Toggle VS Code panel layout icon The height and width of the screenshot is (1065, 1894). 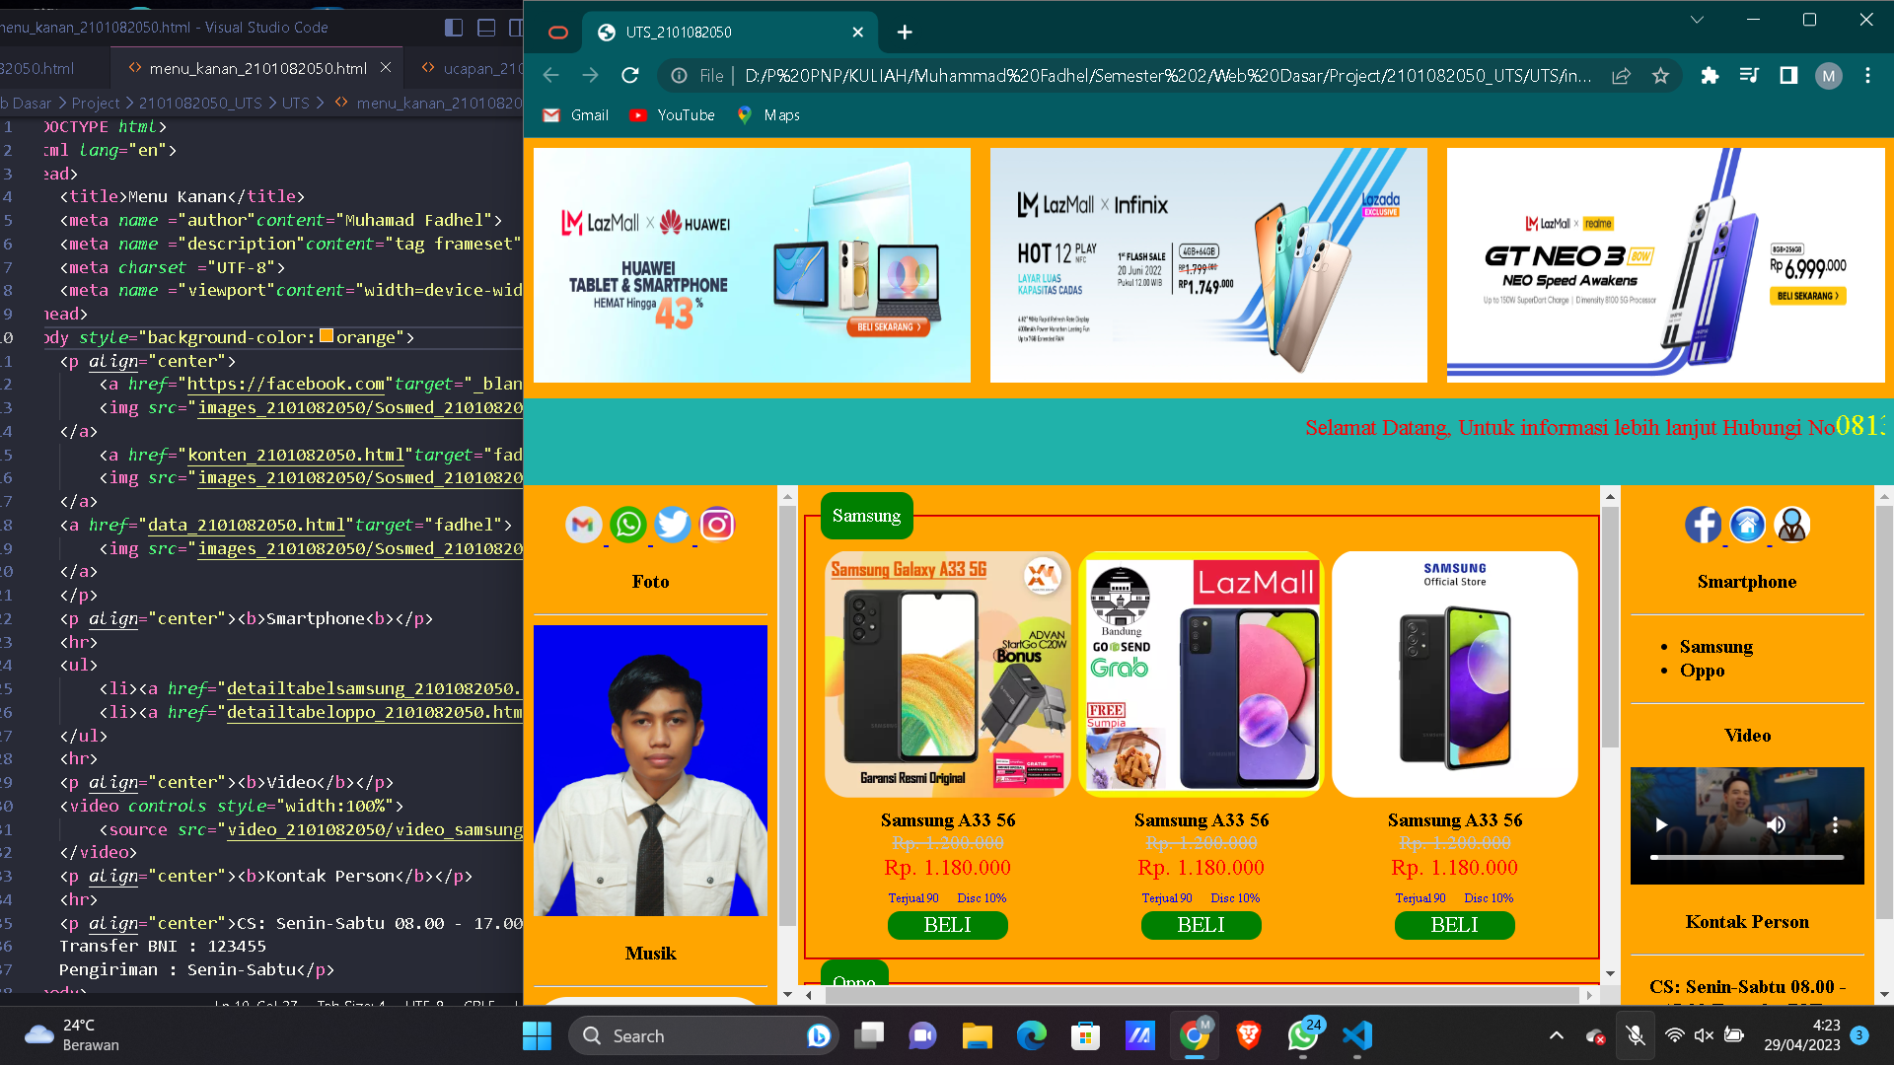coord(486,28)
